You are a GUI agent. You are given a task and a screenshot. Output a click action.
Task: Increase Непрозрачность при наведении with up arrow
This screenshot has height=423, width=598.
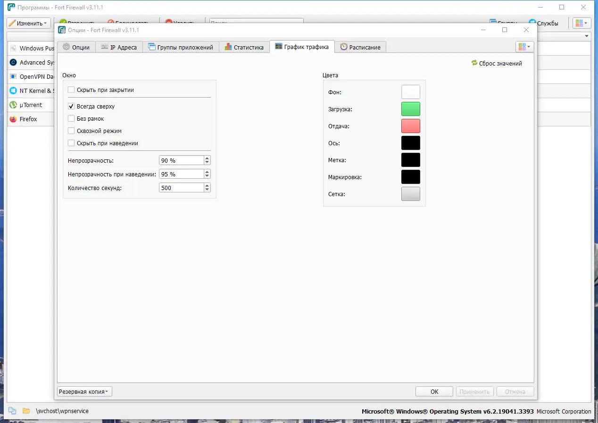[207, 172]
